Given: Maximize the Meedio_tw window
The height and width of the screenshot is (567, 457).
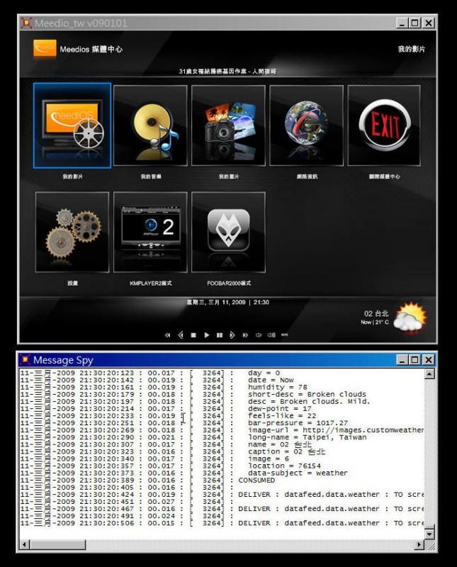Looking at the screenshot, I should coord(415,23).
